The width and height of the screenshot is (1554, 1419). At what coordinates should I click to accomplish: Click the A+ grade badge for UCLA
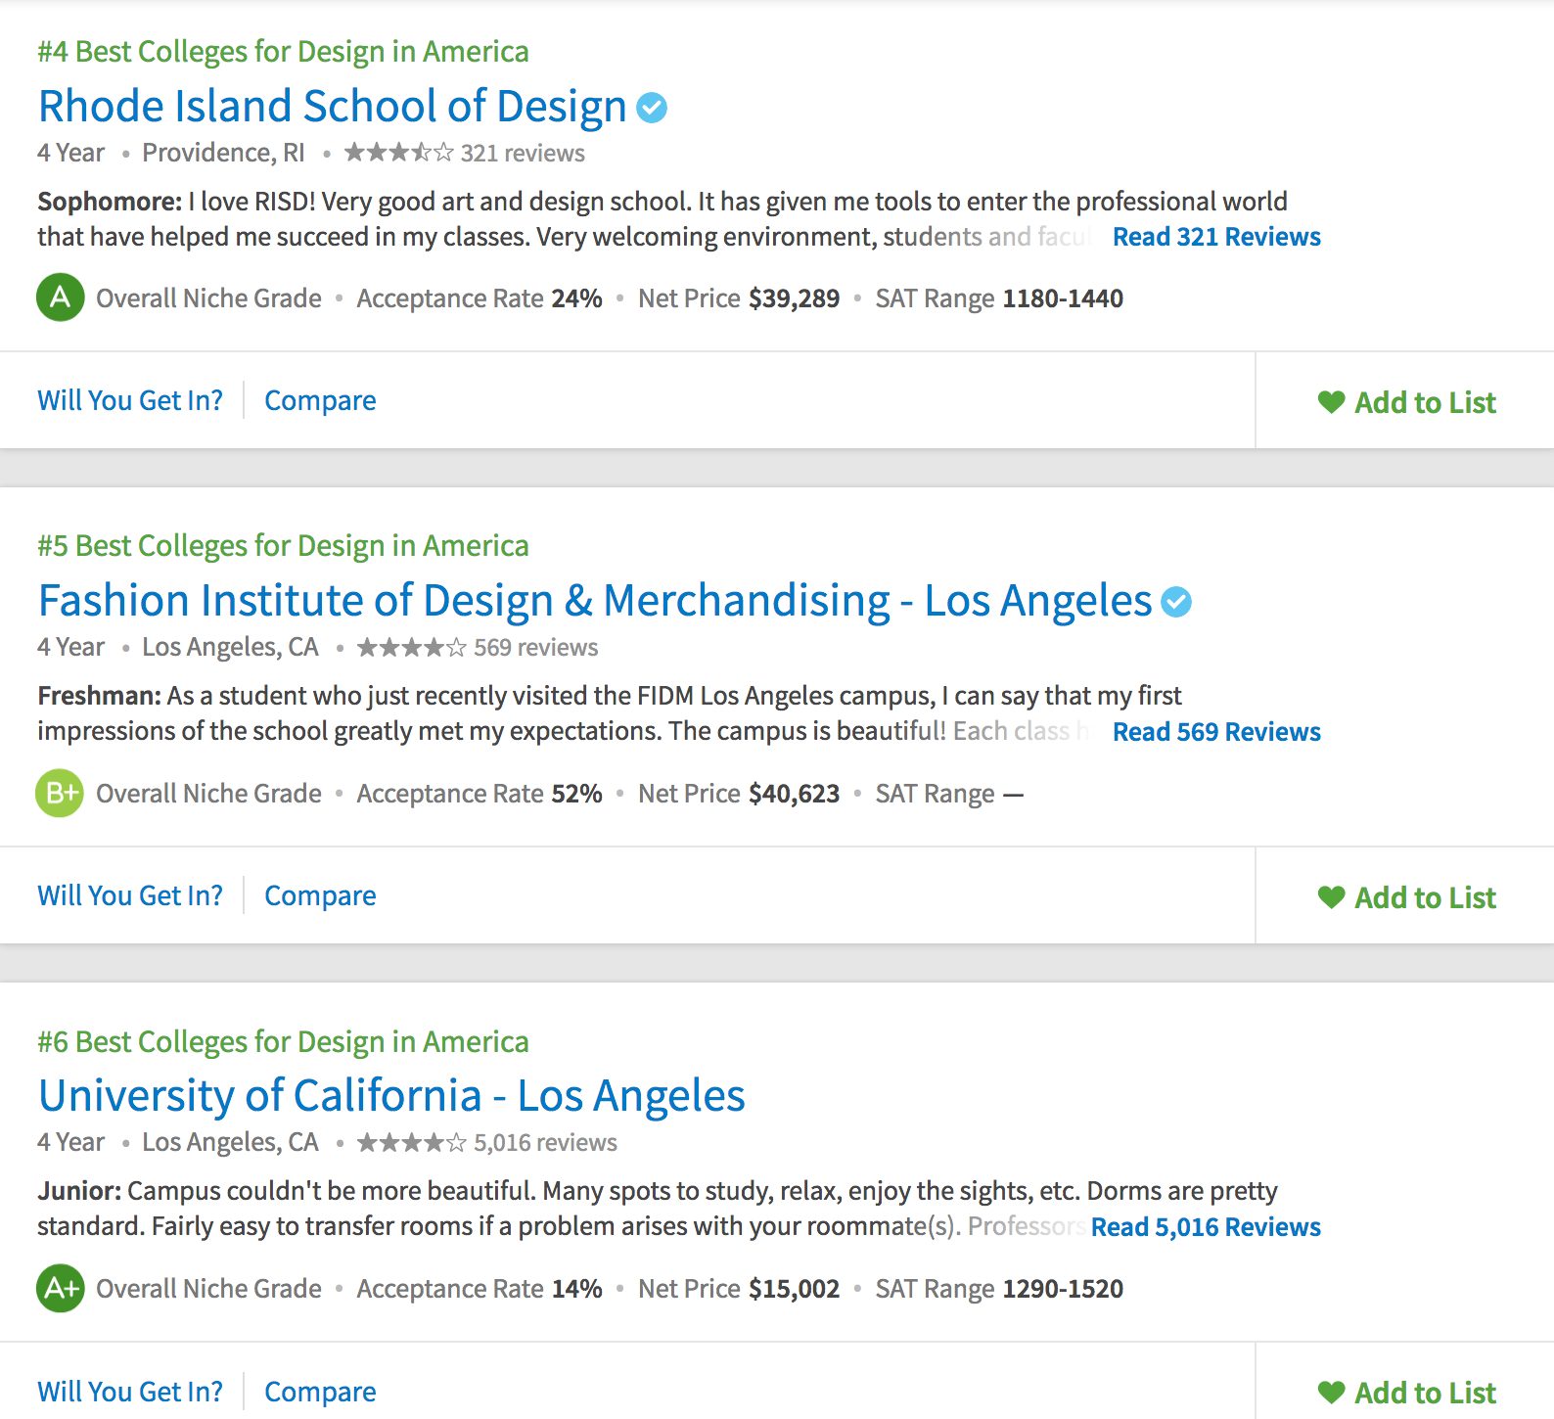[x=61, y=1288]
